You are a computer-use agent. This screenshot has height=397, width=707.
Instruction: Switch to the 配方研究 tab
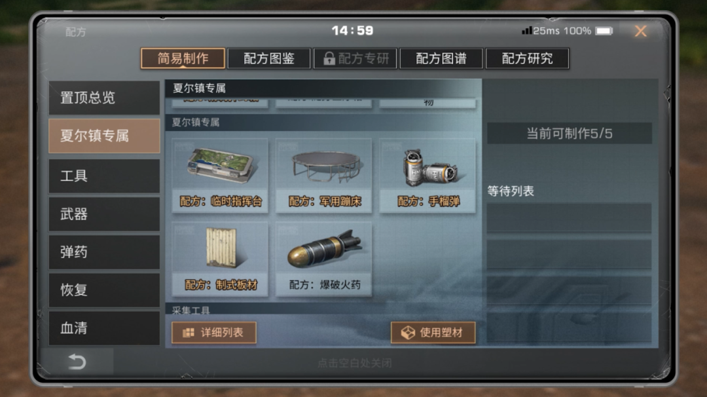coord(527,59)
